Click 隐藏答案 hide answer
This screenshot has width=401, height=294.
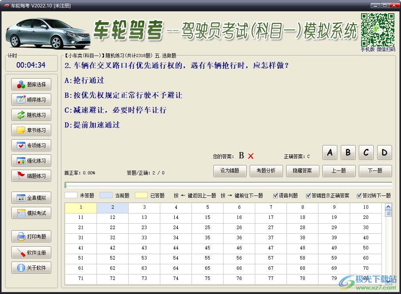(x=303, y=171)
